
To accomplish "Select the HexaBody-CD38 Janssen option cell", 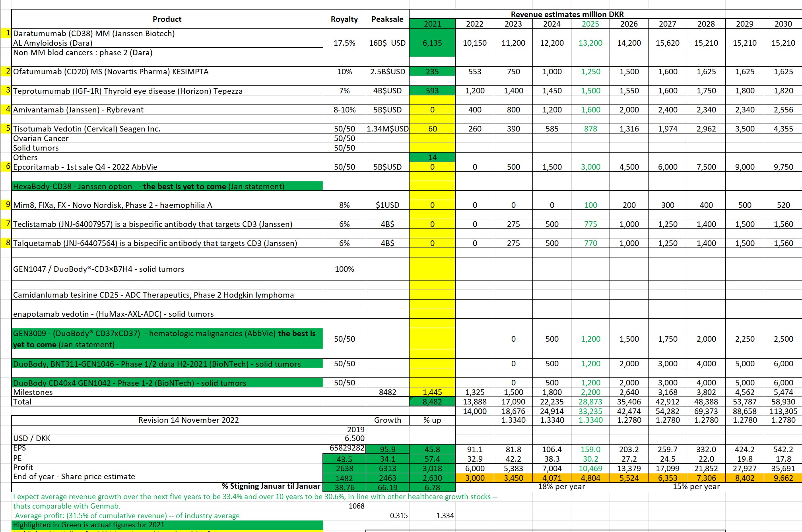I will (x=167, y=186).
